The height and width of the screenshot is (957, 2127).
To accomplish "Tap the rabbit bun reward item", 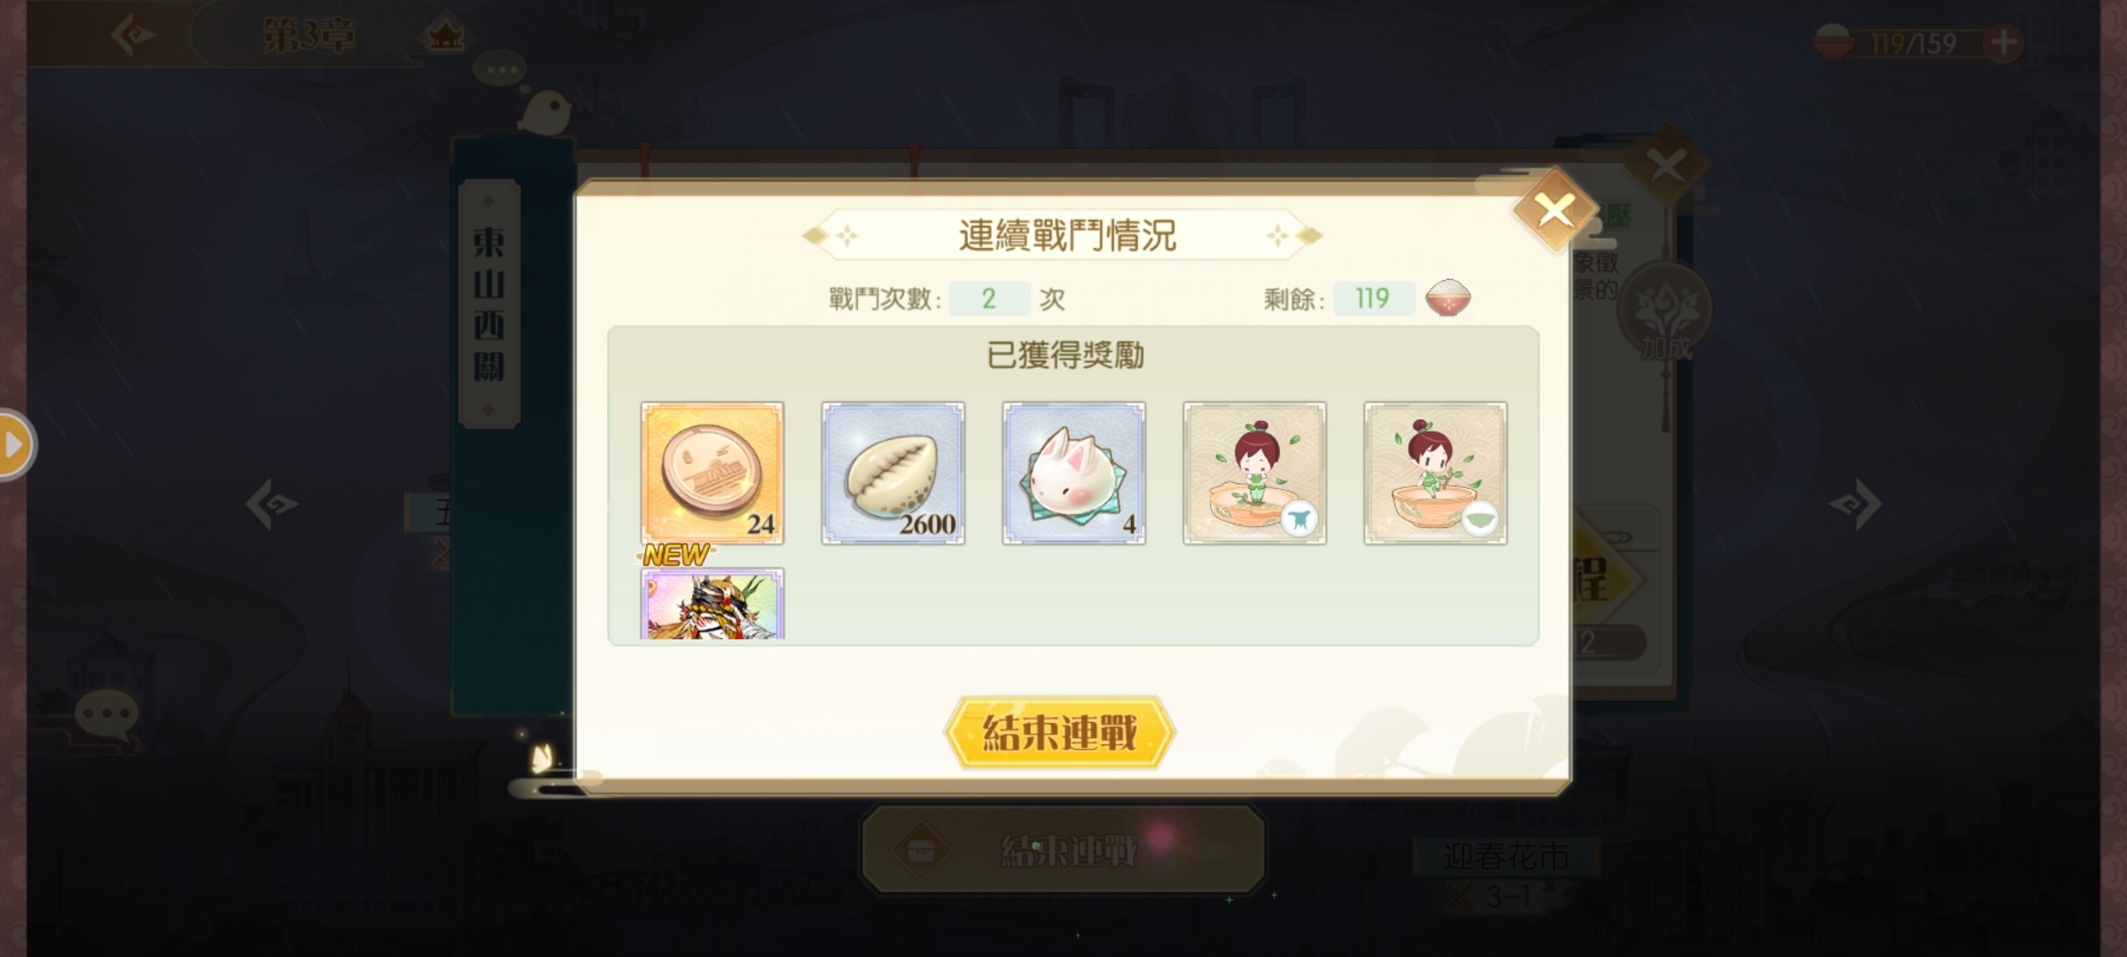I will tap(1074, 472).
